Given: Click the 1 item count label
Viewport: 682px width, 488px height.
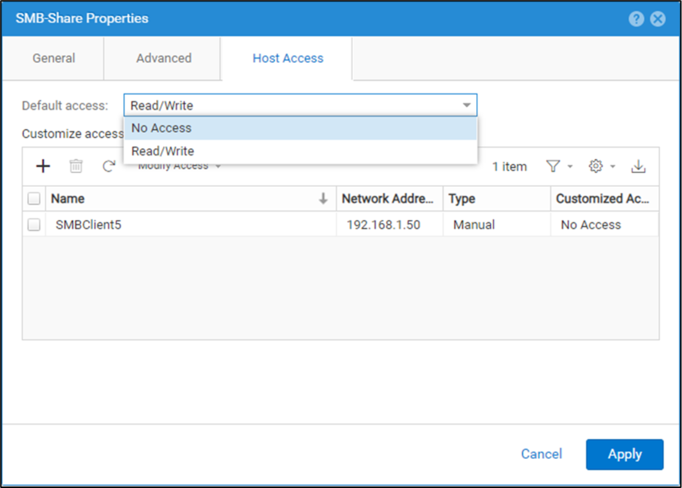Looking at the screenshot, I should pos(509,167).
